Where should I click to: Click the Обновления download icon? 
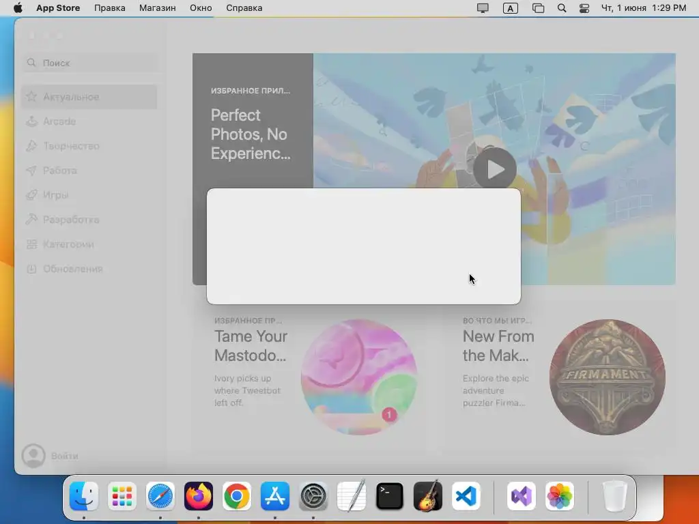click(x=31, y=269)
